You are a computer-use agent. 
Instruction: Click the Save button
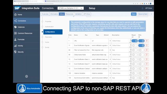tap(134, 14)
